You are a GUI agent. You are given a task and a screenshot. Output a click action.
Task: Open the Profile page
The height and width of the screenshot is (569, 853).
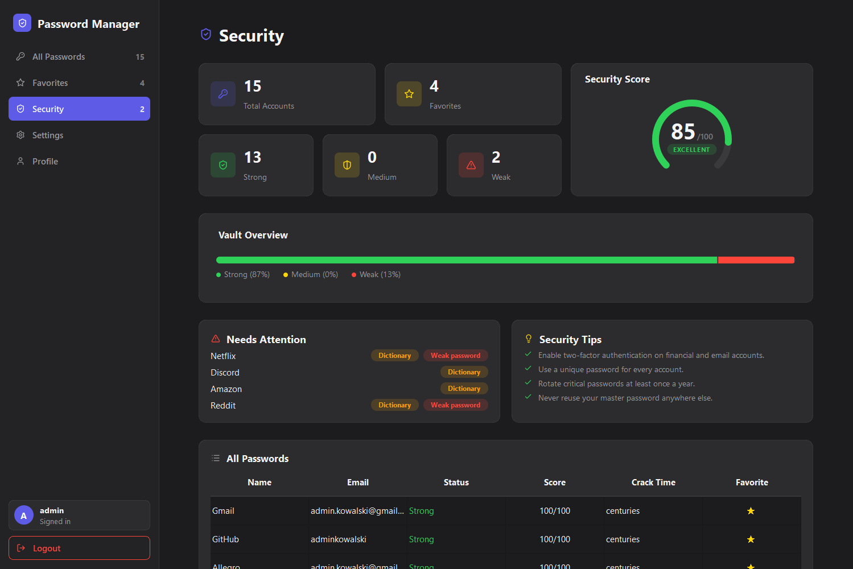(x=79, y=161)
